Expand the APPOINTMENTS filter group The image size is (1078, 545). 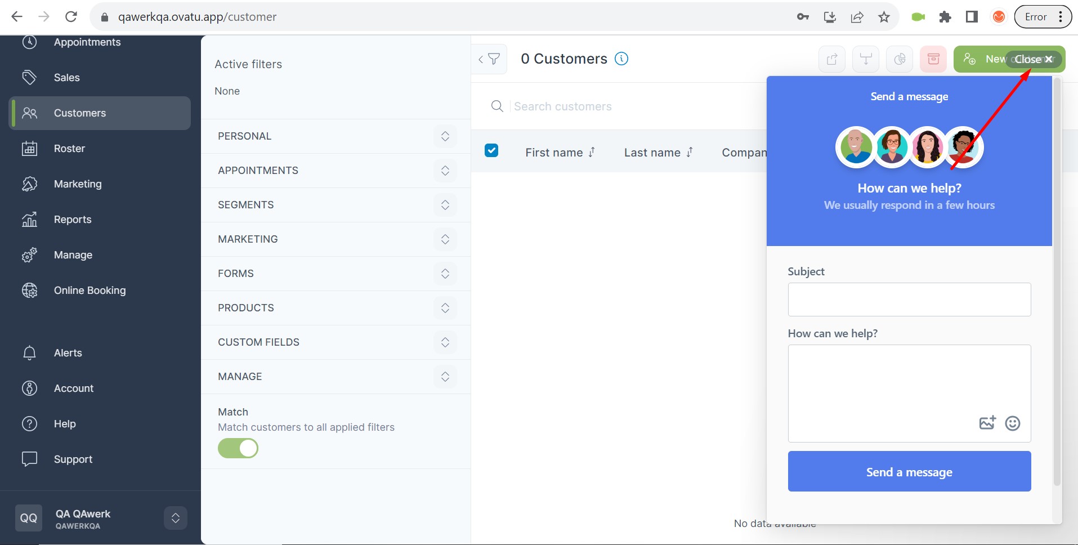(x=445, y=171)
